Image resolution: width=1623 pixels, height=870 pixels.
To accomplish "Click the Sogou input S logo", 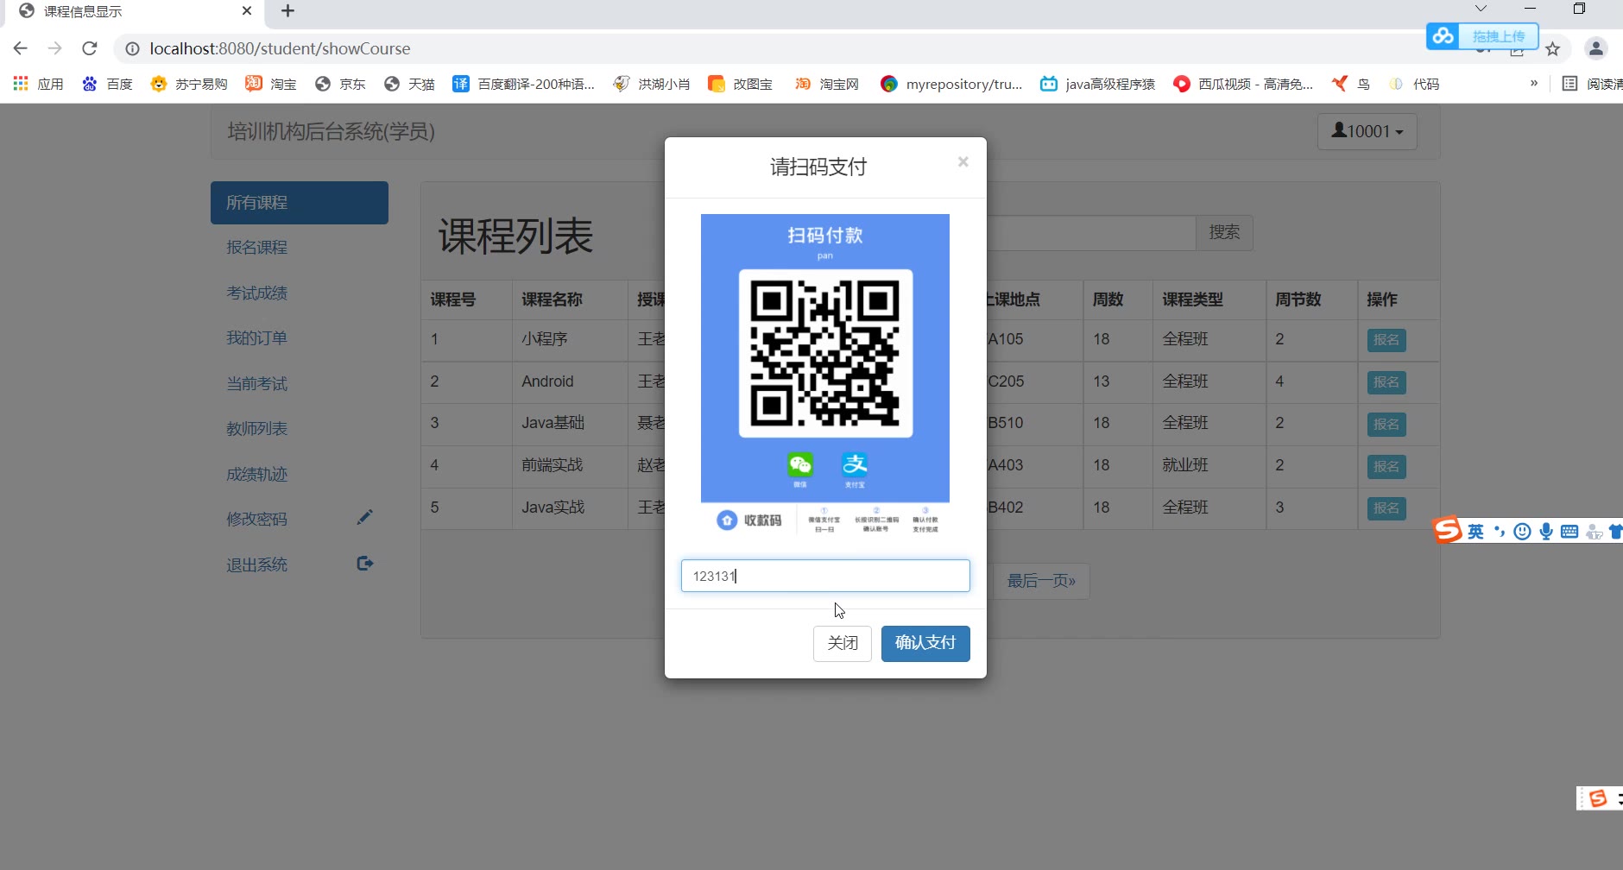I will pos(1448,530).
